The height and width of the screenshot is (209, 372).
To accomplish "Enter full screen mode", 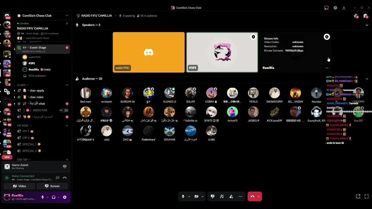I will coord(366,197).
